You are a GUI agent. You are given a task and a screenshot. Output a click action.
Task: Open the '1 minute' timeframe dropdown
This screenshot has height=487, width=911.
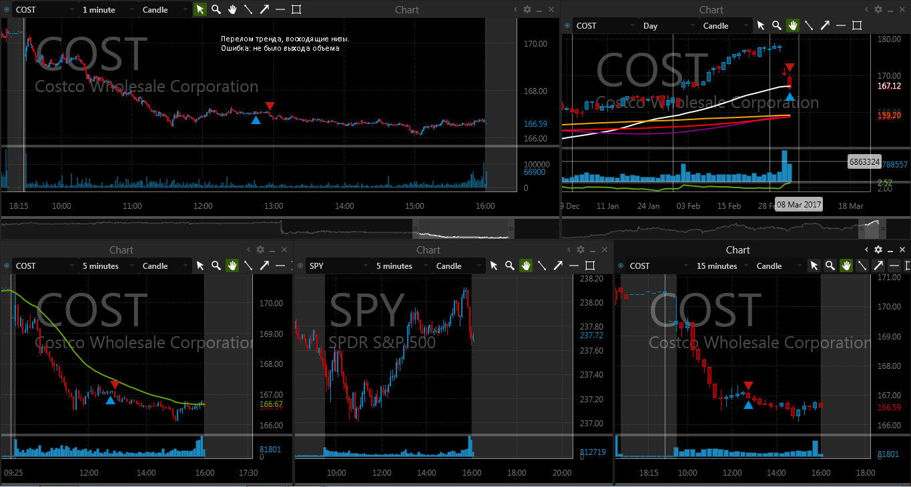coord(109,9)
